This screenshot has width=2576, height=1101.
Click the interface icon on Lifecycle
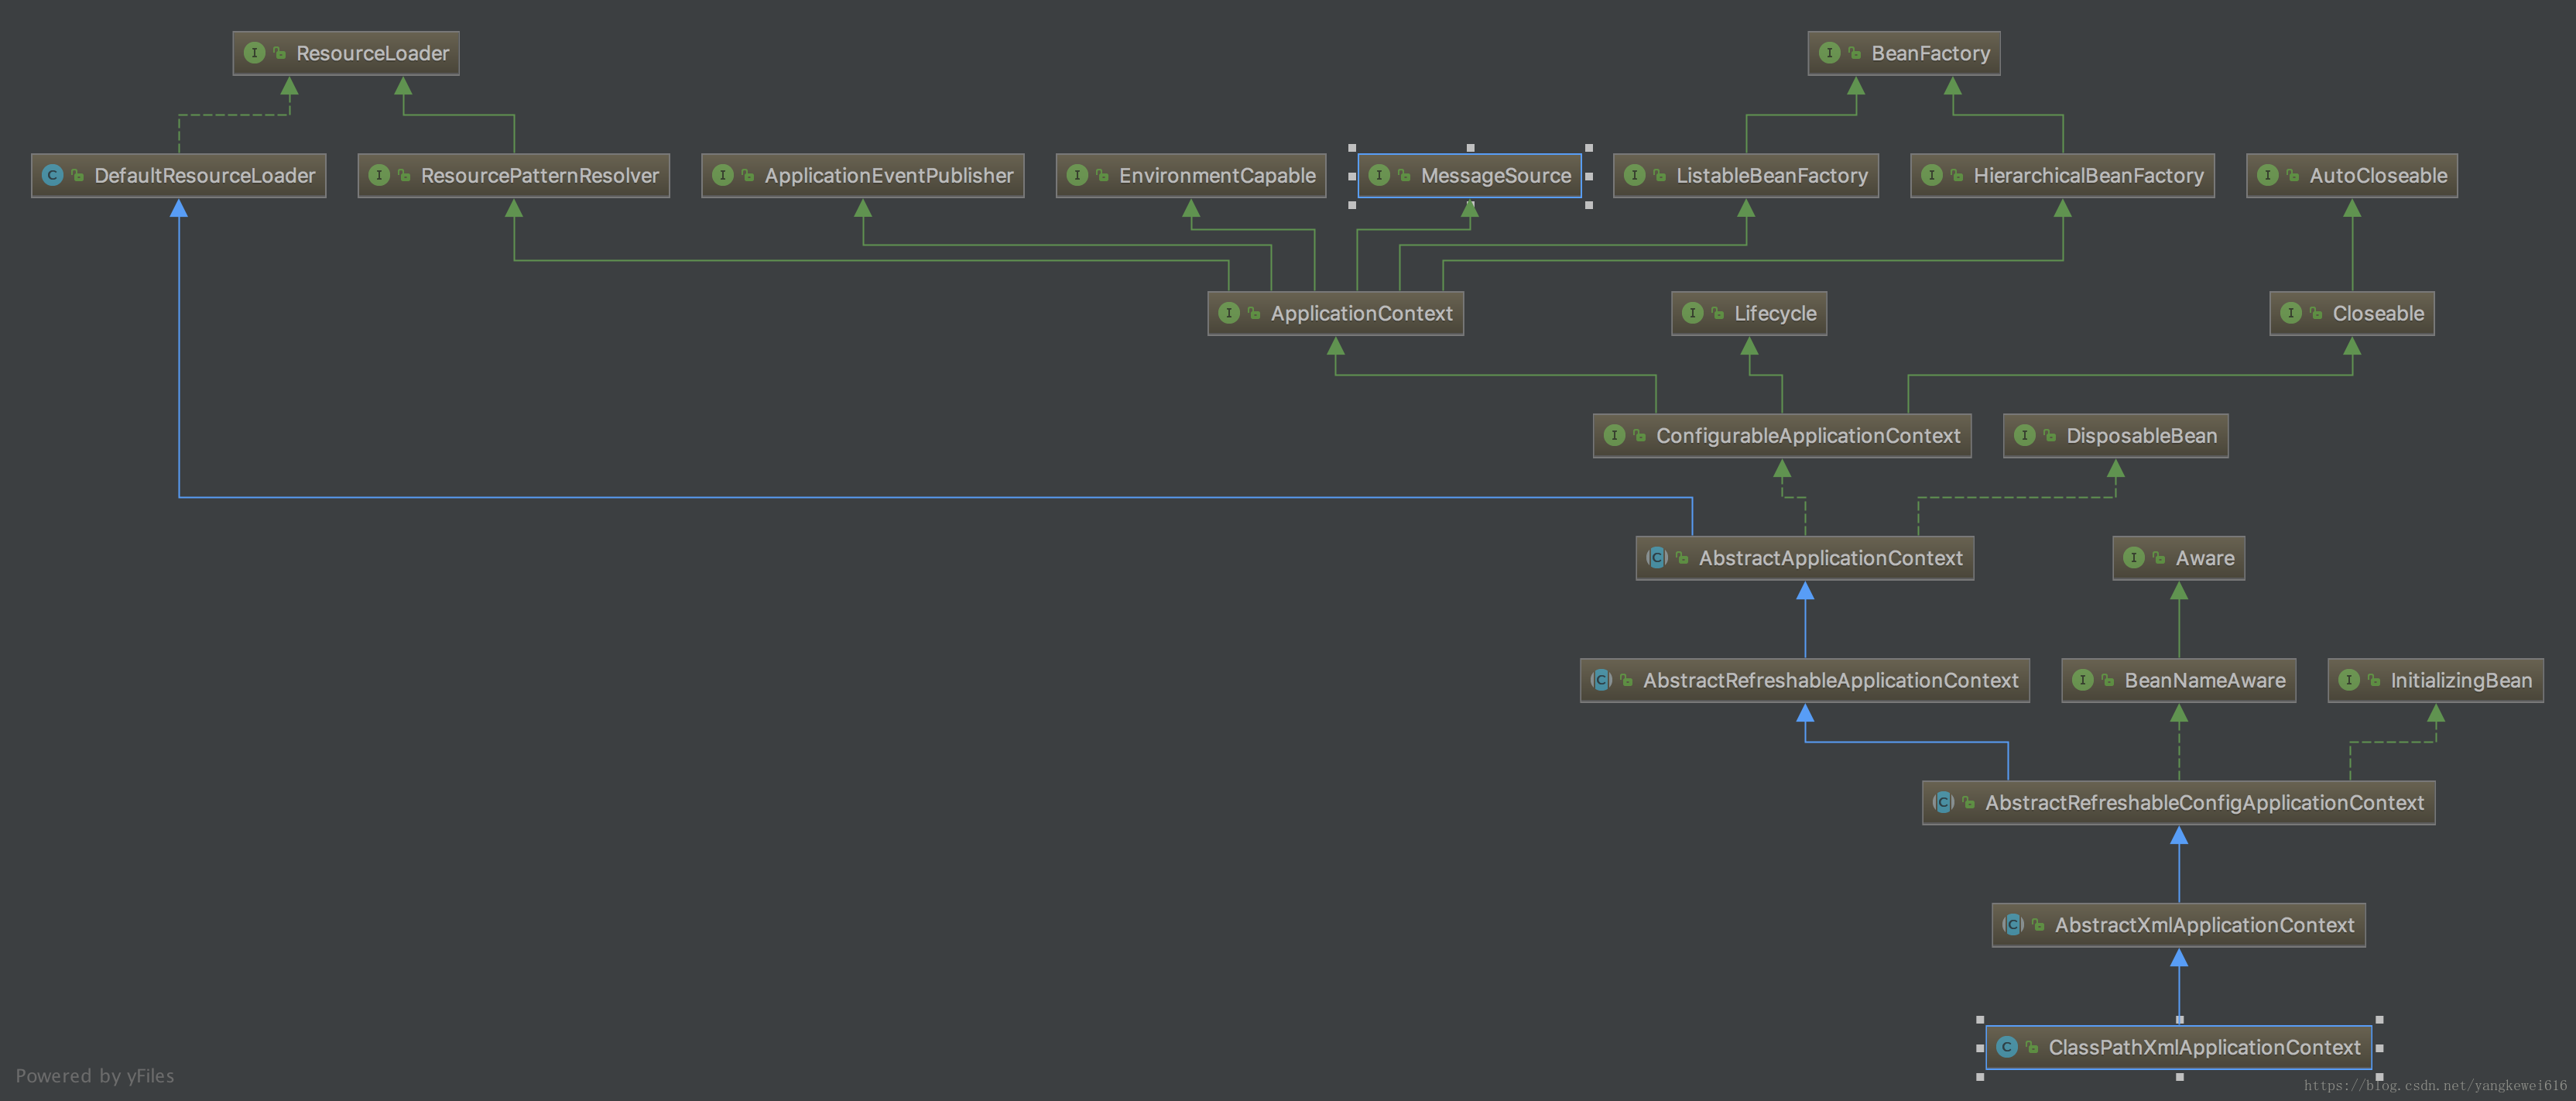tap(1693, 313)
